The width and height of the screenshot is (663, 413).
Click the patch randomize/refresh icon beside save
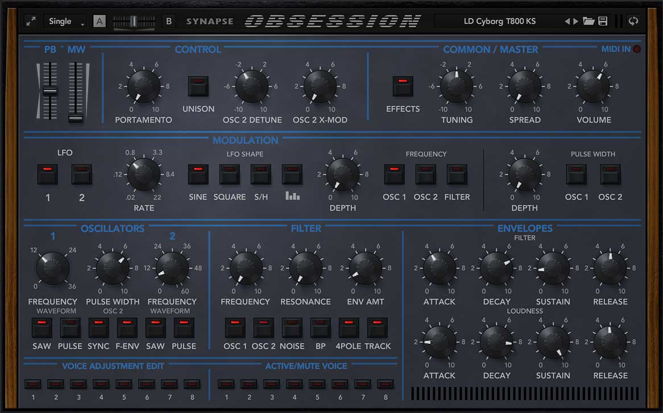(x=633, y=21)
